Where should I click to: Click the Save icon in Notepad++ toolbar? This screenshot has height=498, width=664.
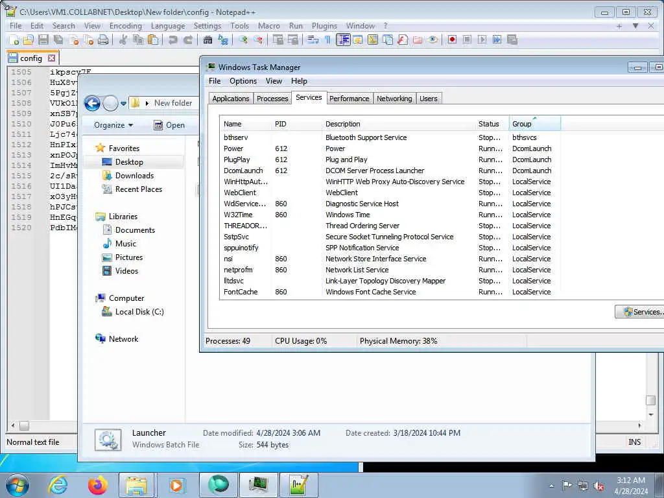click(43, 40)
